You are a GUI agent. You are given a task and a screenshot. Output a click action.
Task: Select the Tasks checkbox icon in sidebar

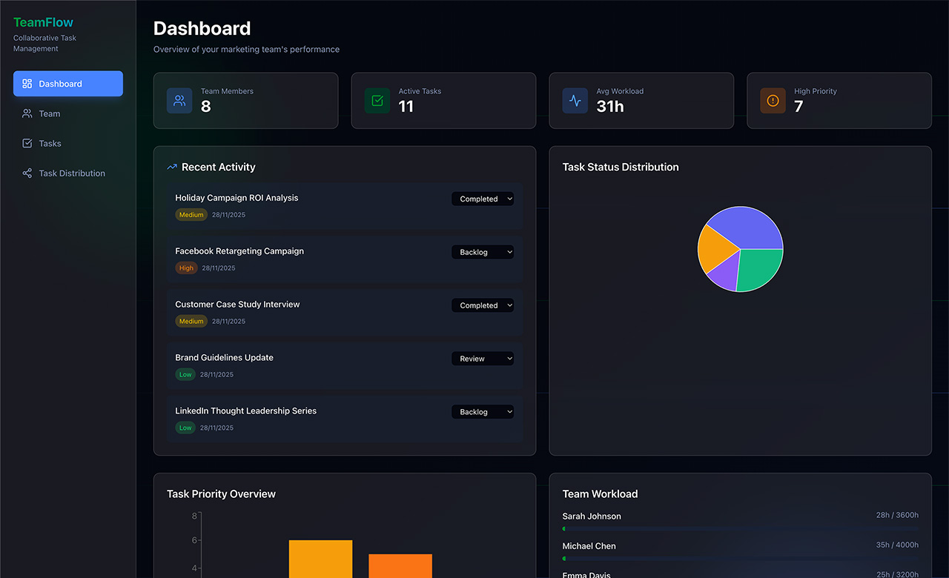click(x=26, y=143)
